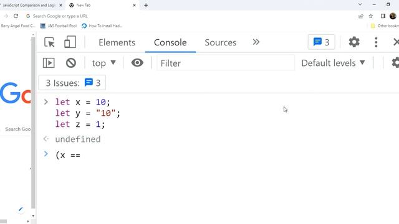This screenshot has height=224, width=399.
Task: Open the Berry Angel Food bookmark
Action: (17, 26)
